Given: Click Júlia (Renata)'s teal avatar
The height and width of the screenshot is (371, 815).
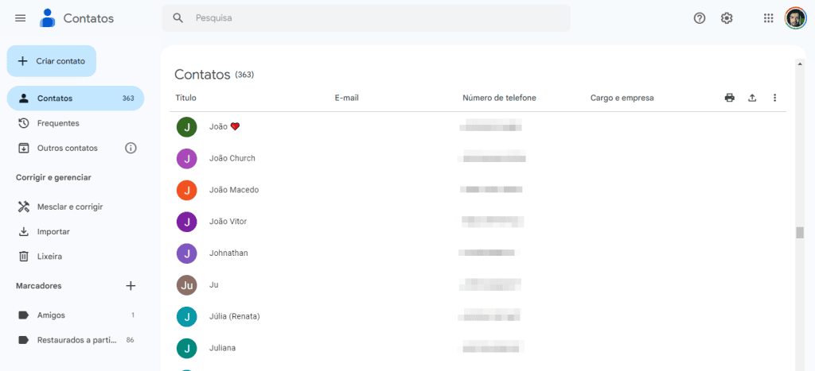Looking at the screenshot, I should (x=186, y=317).
